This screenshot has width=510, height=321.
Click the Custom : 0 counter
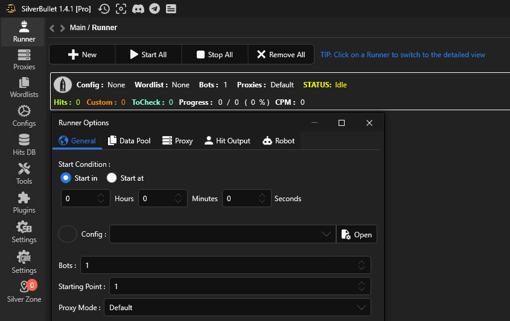point(106,102)
